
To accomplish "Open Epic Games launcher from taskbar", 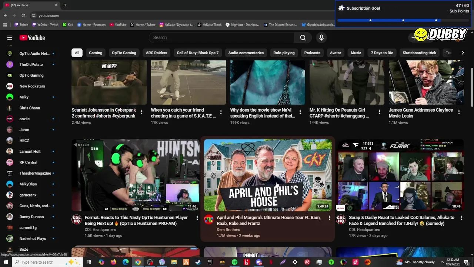I will coord(210,262).
